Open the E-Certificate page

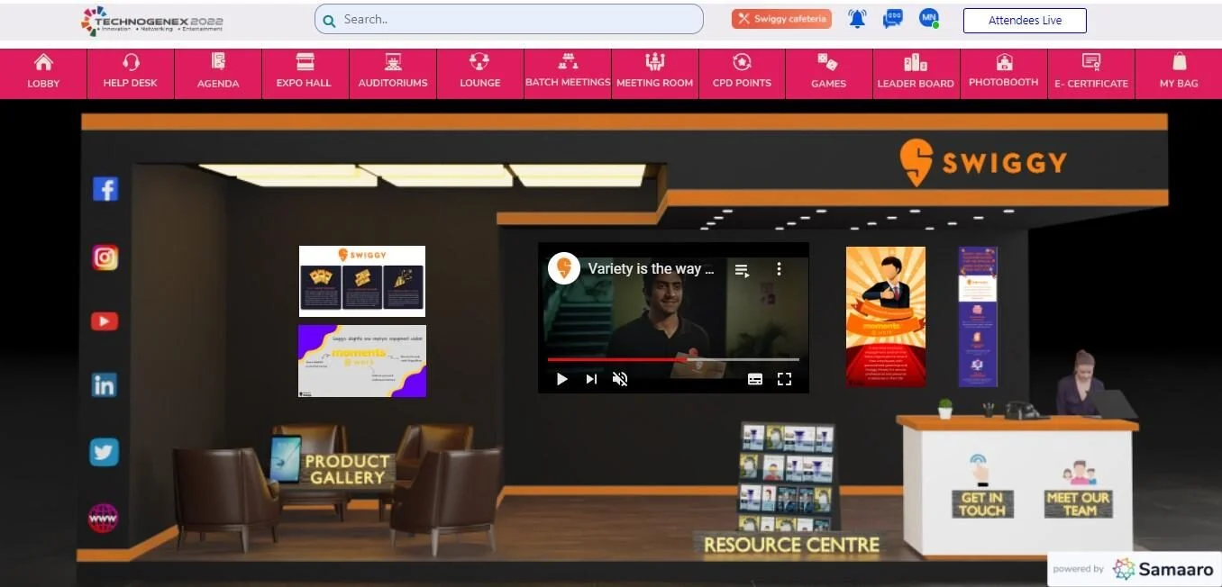(x=1090, y=72)
